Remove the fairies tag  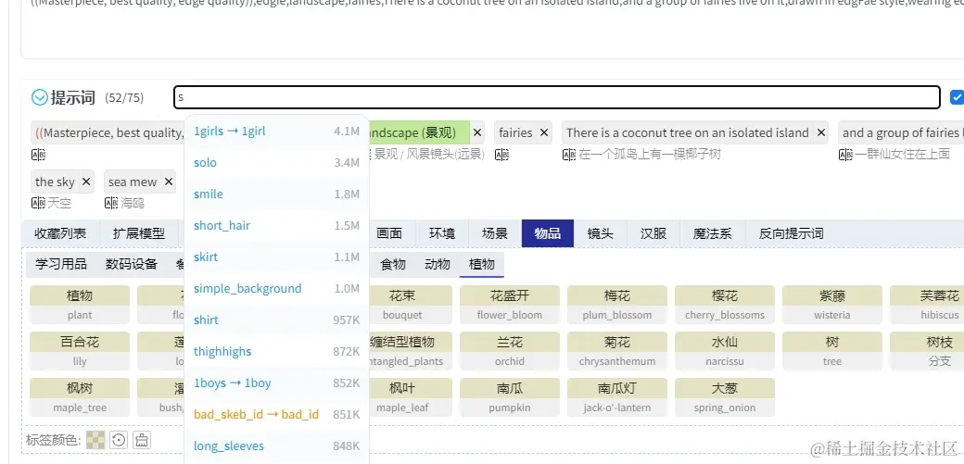(543, 132)
